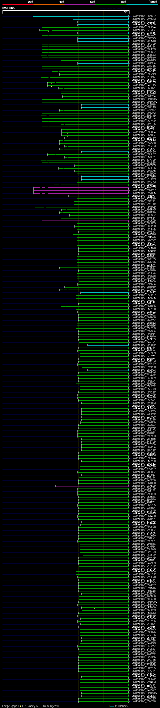Select the UniRef100_A9PJ44 label
The height and width of the screenshot is (708, 160).
point(143,47)
